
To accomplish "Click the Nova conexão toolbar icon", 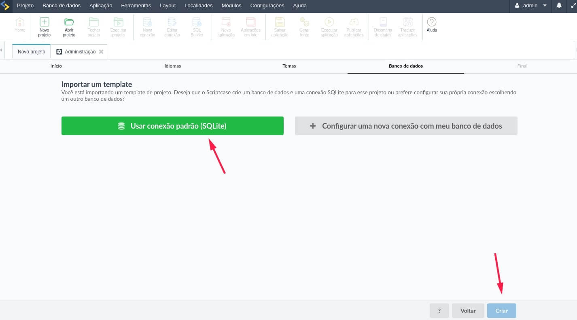I will click(x=147, y=27).
